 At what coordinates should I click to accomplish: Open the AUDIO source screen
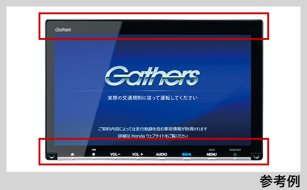click(x=161, y=155)
